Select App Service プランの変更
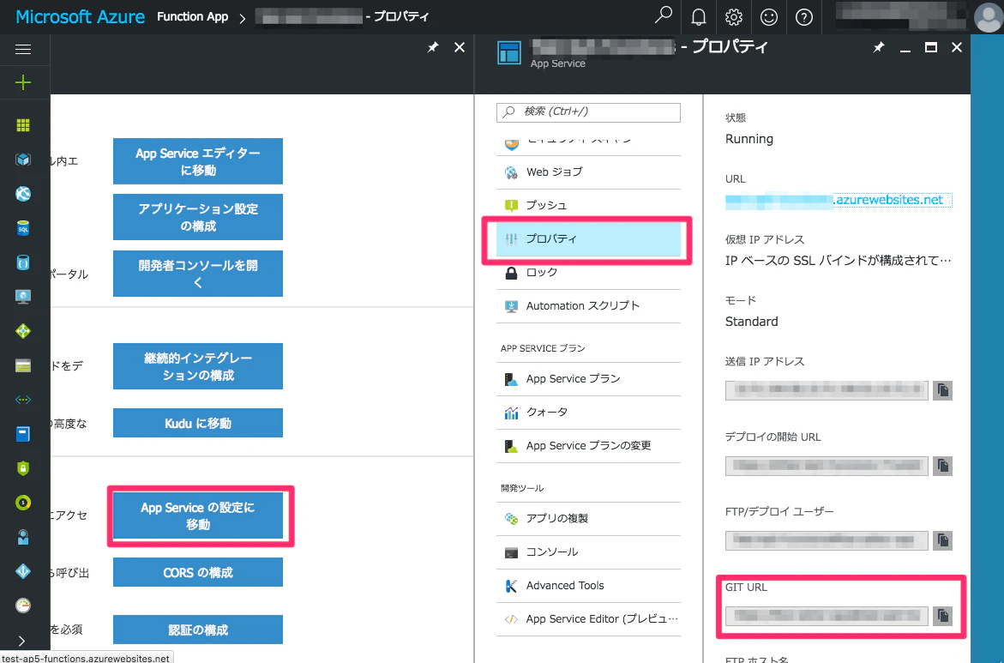1004x663 pixels. pyautogui.click(x=588, y=446)
